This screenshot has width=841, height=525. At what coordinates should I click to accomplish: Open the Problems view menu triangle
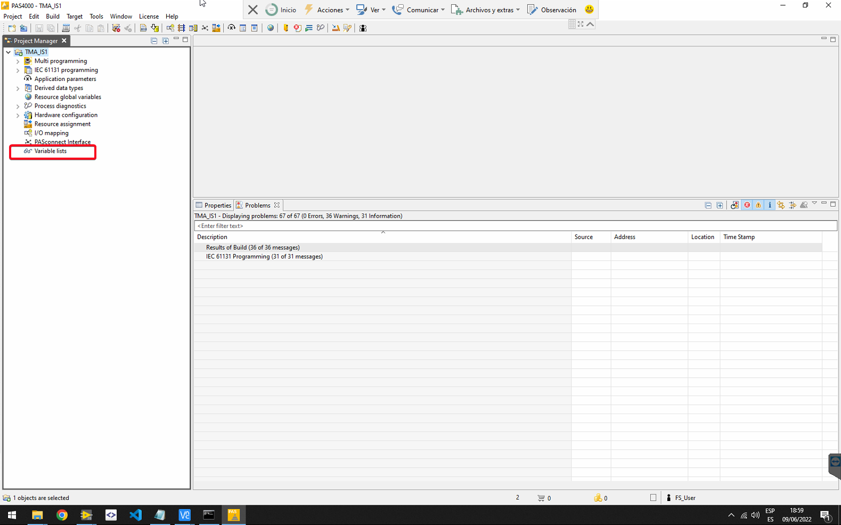tap(814, 204)
